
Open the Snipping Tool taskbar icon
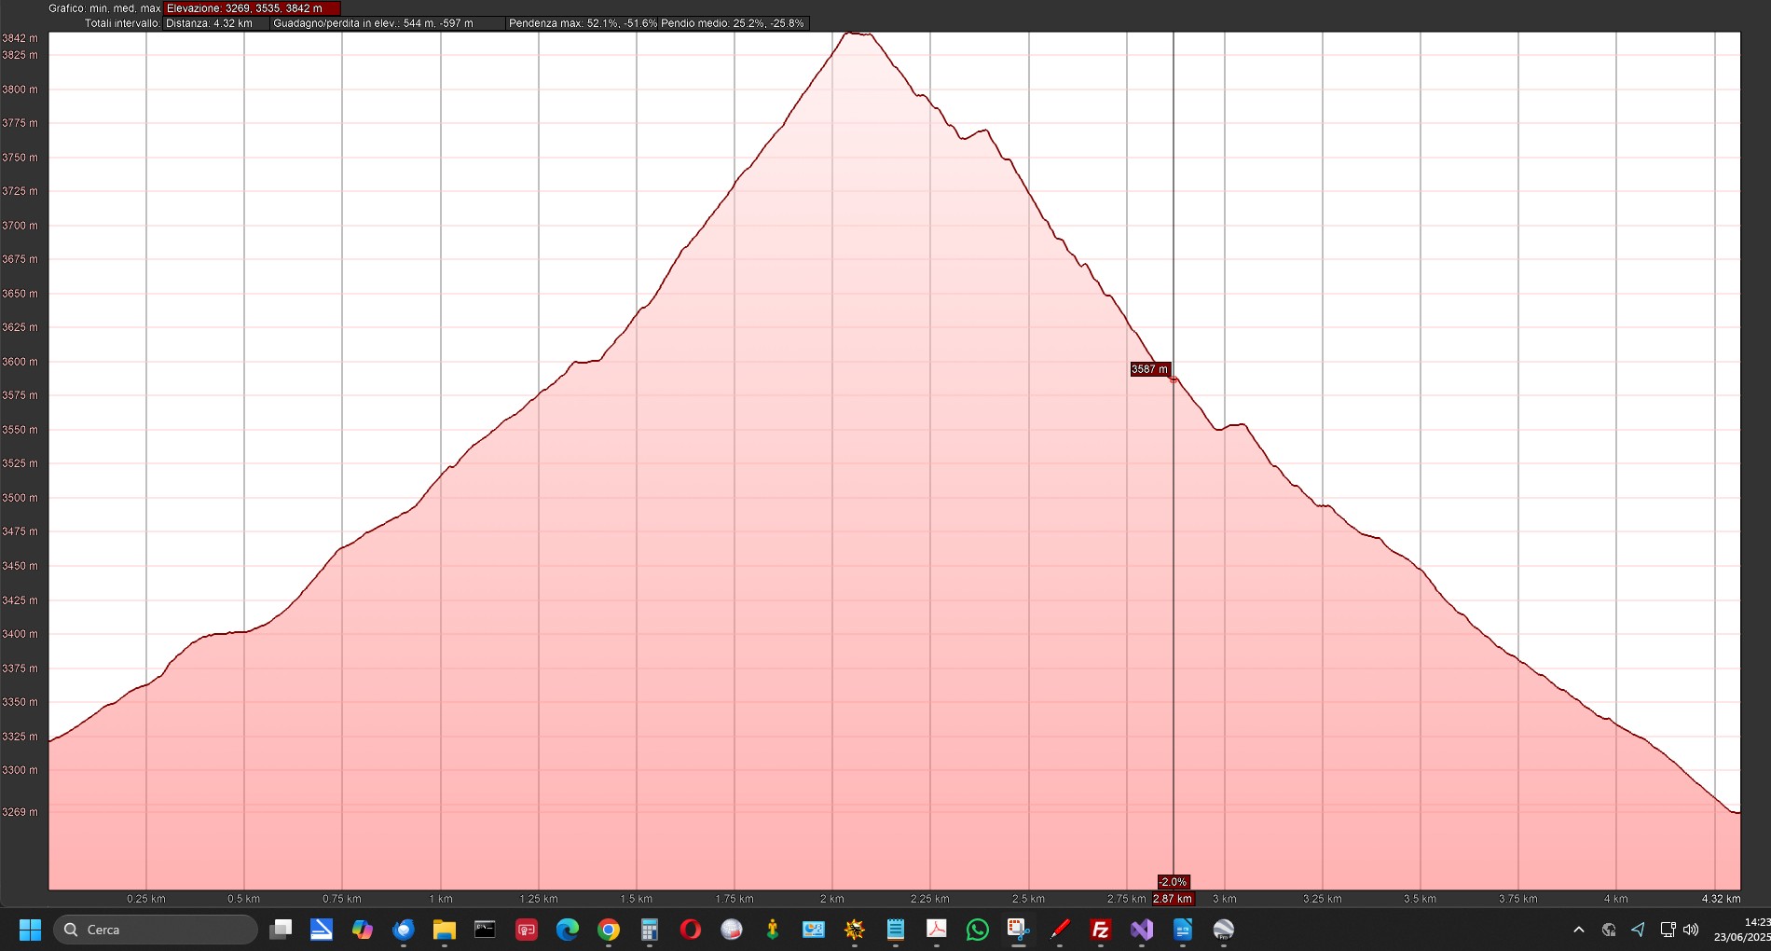[x=1018, y=930]
